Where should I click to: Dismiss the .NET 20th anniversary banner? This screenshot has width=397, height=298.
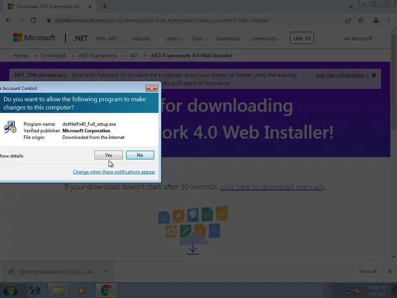374,75
